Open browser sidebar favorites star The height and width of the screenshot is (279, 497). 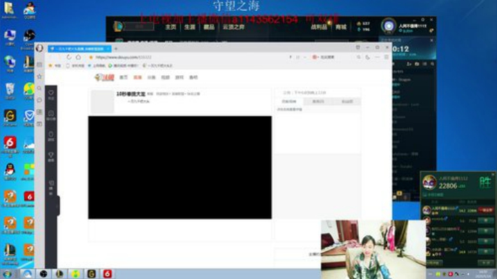(x=39, y=77)
